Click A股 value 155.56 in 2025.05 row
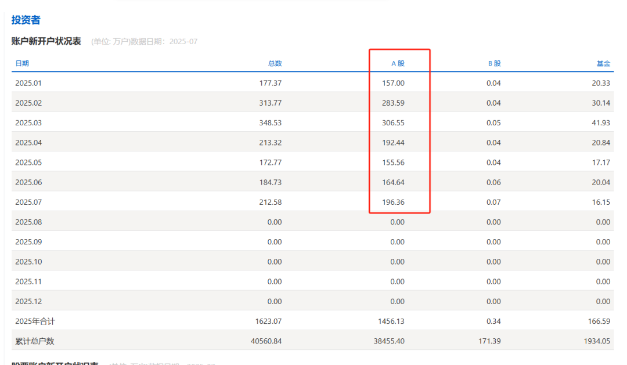Screen dimensions: 627x365 pos(392,162)
